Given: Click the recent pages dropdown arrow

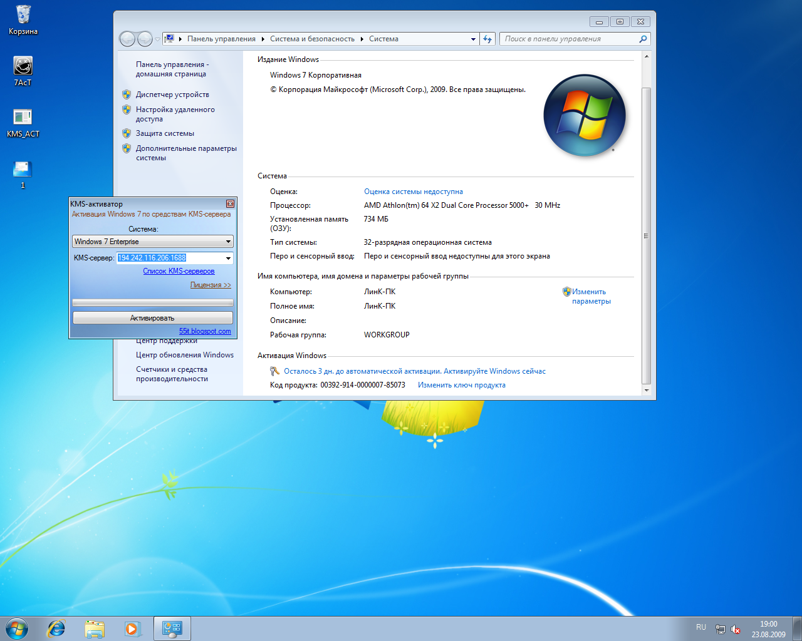Looking at the screenshot, I should [157, 39].
